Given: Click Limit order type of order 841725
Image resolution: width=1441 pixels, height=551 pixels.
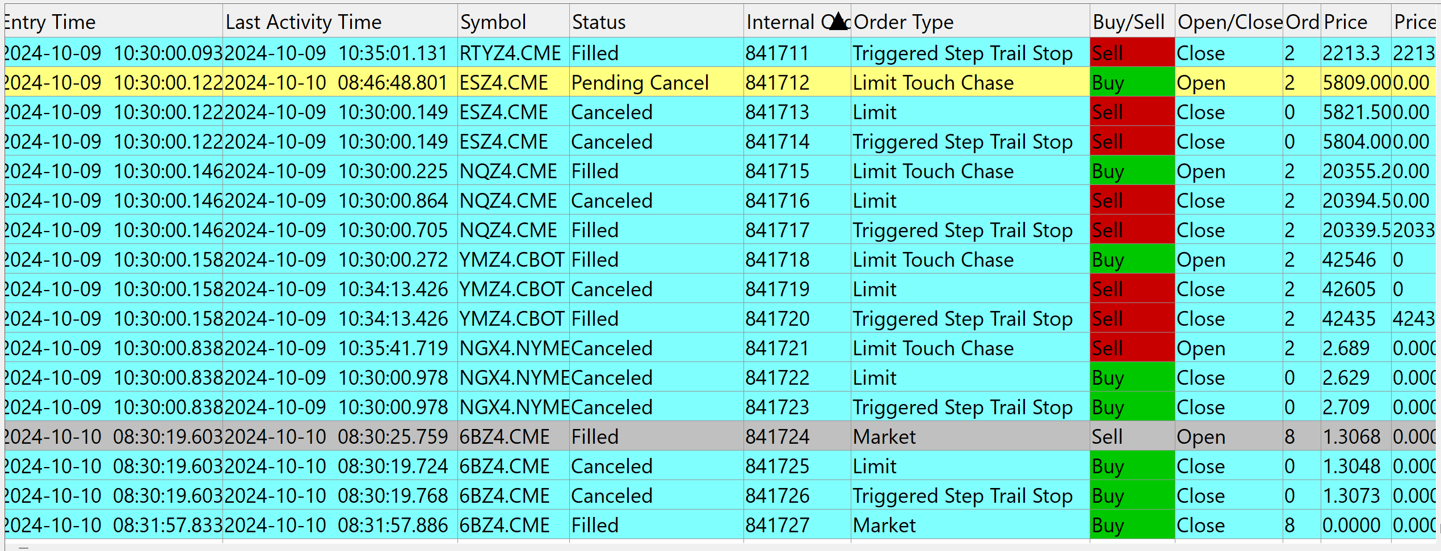Looking at the screenshot, I should click(875, 466).
